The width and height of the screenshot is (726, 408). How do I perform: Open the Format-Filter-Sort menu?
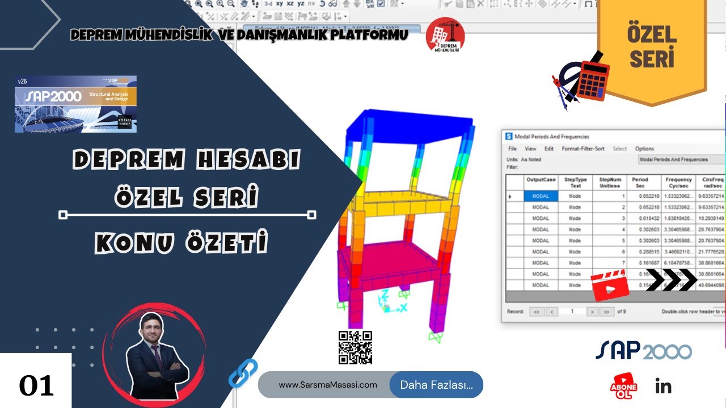tap(583, 148)
